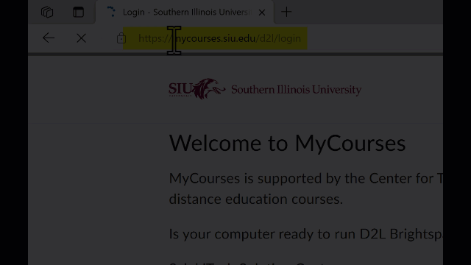Go back with the back arrow
Viewport: 471px width, 265px height.
click(x=49, y=38)
